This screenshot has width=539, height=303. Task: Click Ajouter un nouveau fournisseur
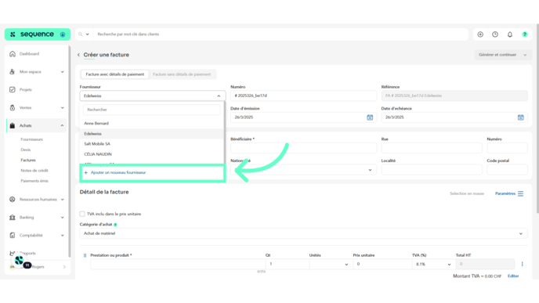(118, 172)
